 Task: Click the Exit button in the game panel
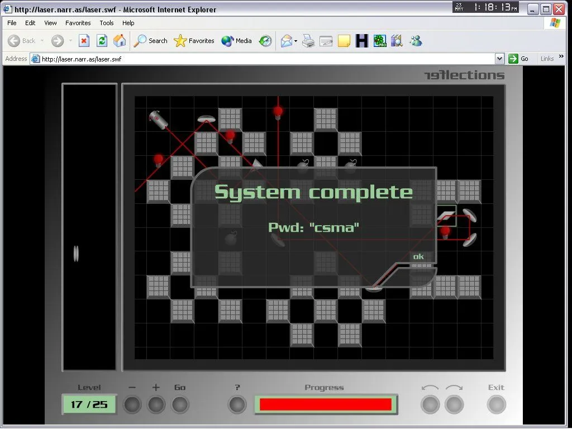[496, 403]
